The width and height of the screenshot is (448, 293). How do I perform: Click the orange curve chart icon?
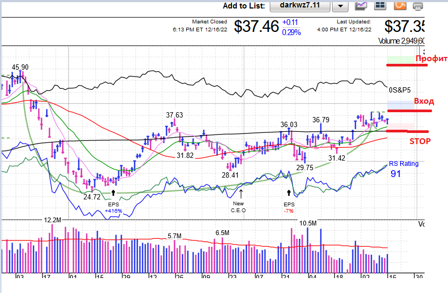pyautogui.click(x=400, y=6)
